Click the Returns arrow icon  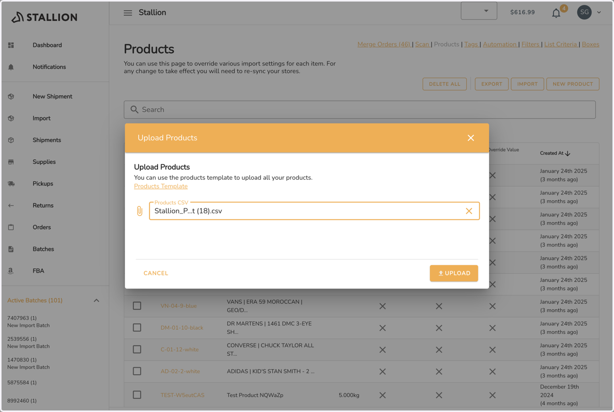11,206
